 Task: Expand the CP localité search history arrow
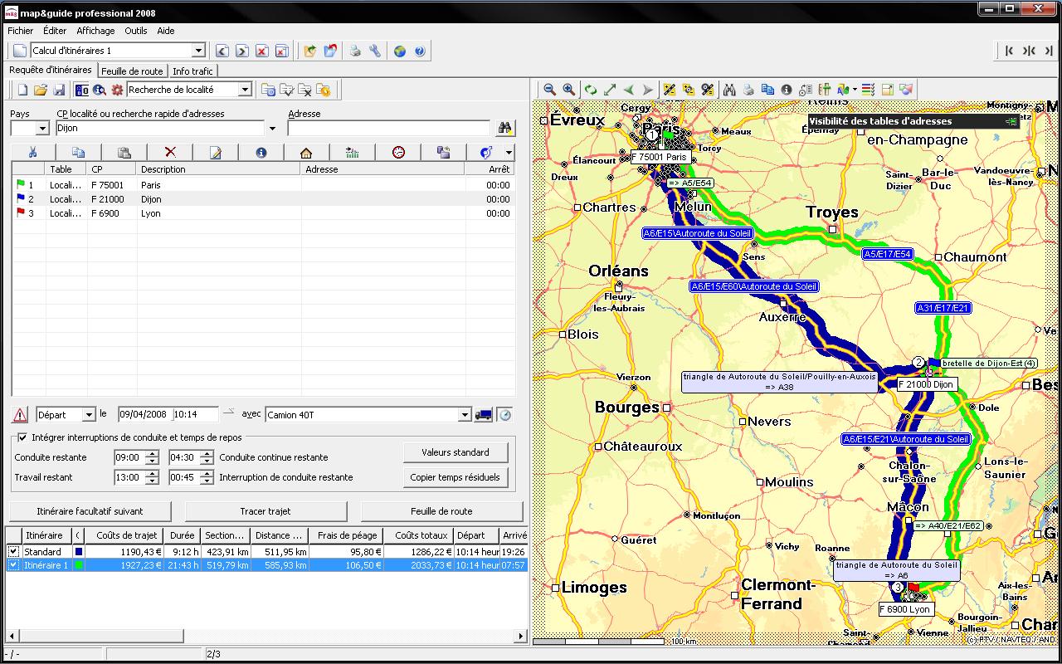pyautogui.click(x=272, y=129)
